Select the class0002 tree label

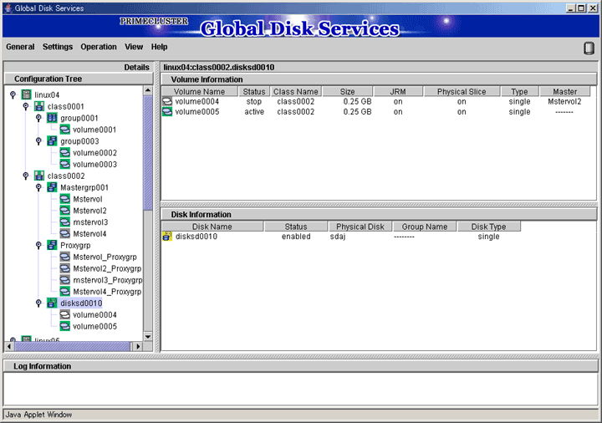pyautogui.click(x=66, y=176)
